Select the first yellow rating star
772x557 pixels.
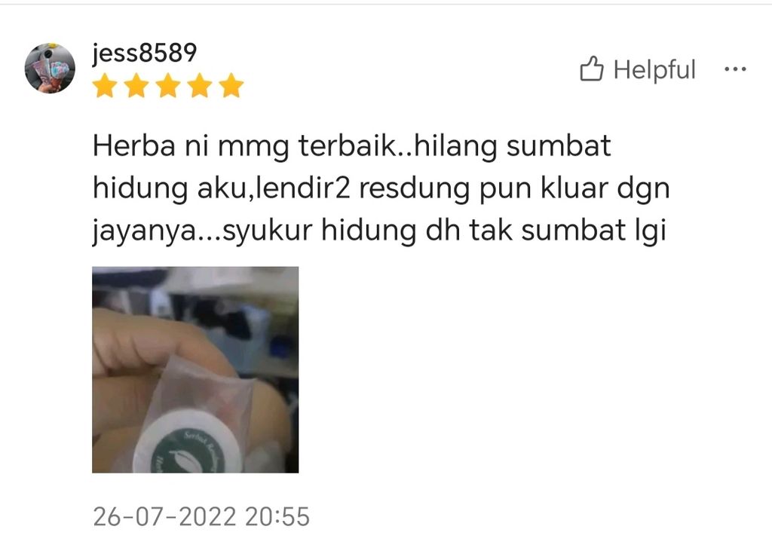[x=105, y=86]
